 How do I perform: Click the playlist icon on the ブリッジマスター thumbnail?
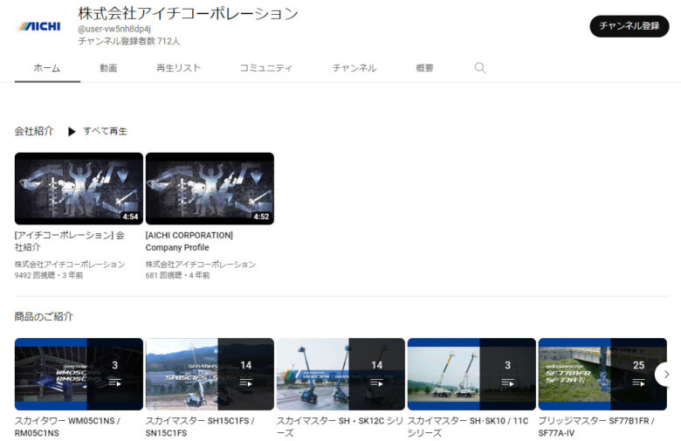click(x=638, y=382)
